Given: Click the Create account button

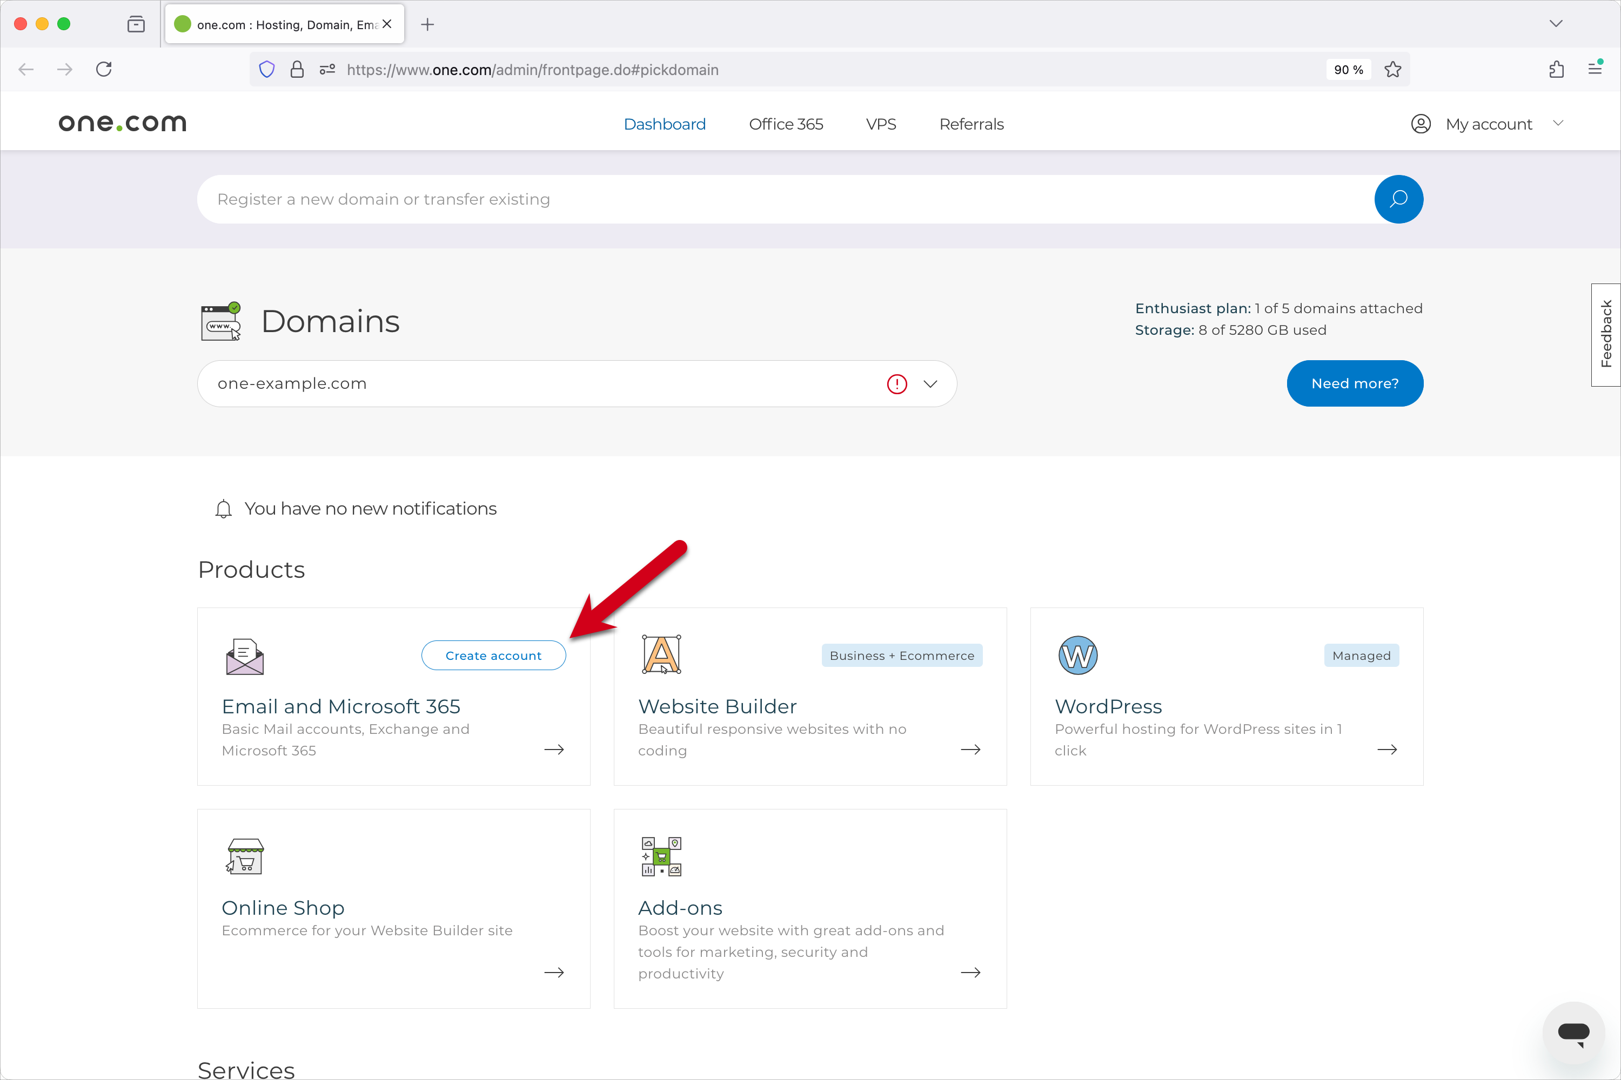Looking at the screenshot, I should pyautogui.click(x=493, y=655).
